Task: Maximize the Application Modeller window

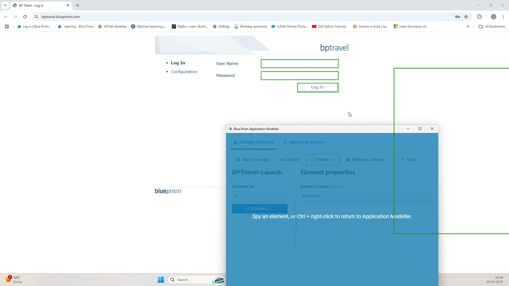Action: pos(420,129)
